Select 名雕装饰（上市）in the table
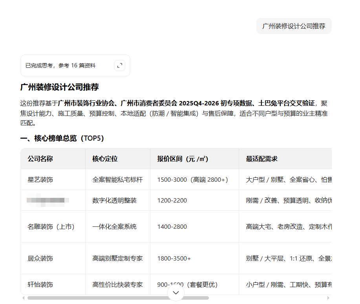This screenshot has height=304, width=360. tap(51, 226)
